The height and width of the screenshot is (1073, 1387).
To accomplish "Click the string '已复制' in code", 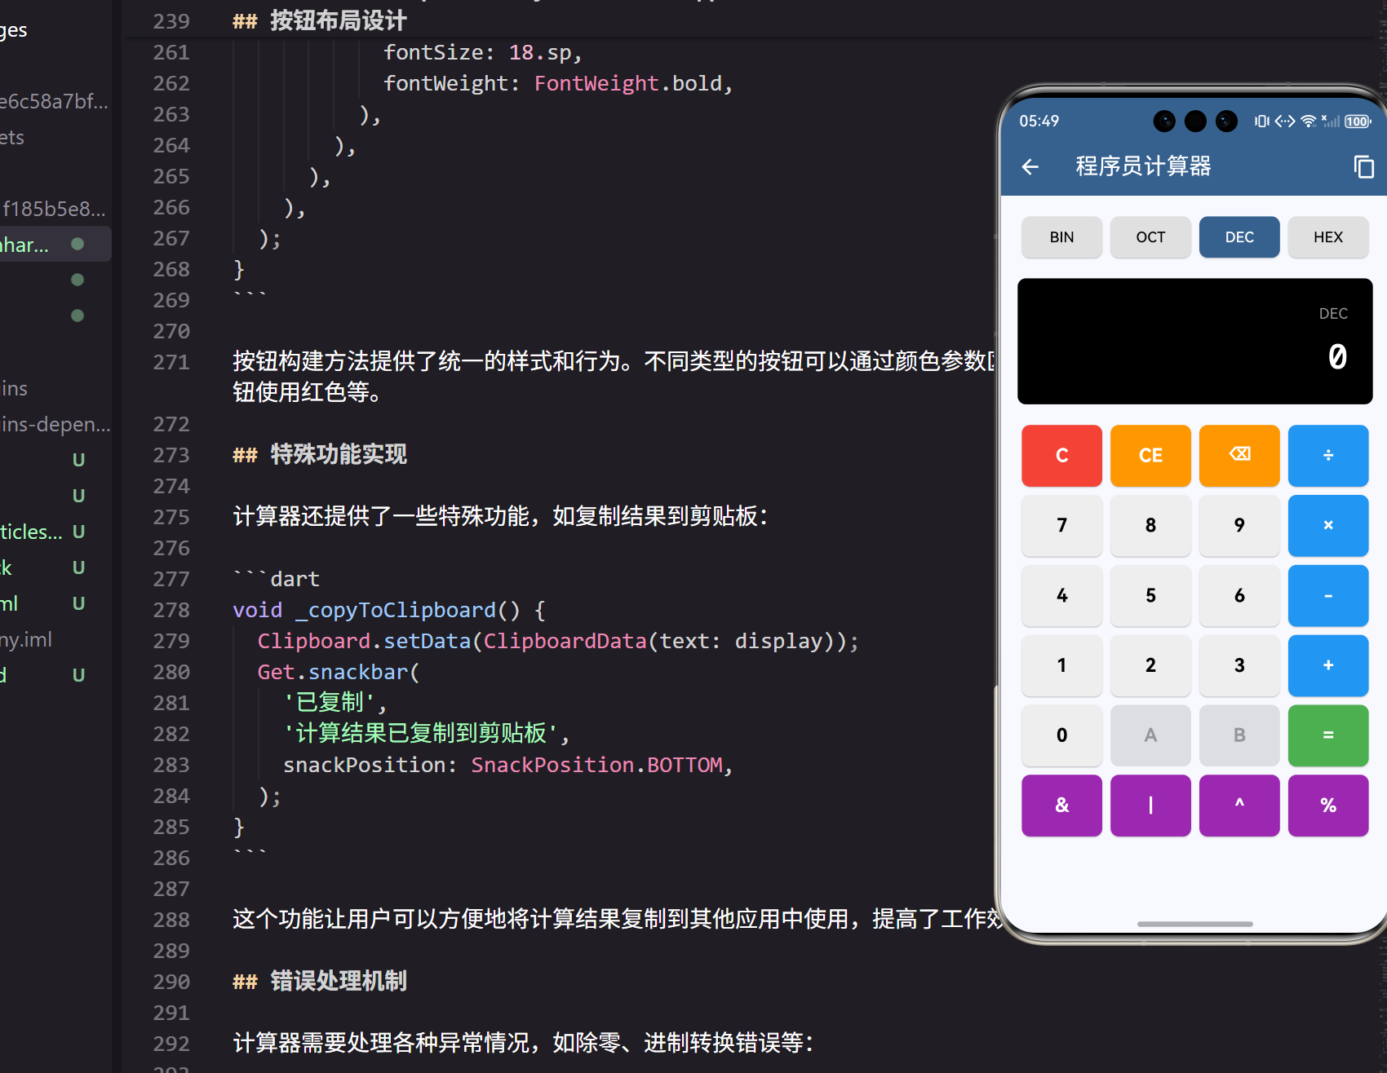I will (x=330, y=702).
